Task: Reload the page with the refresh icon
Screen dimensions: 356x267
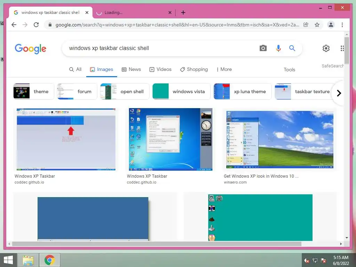Action: point(36,25)
